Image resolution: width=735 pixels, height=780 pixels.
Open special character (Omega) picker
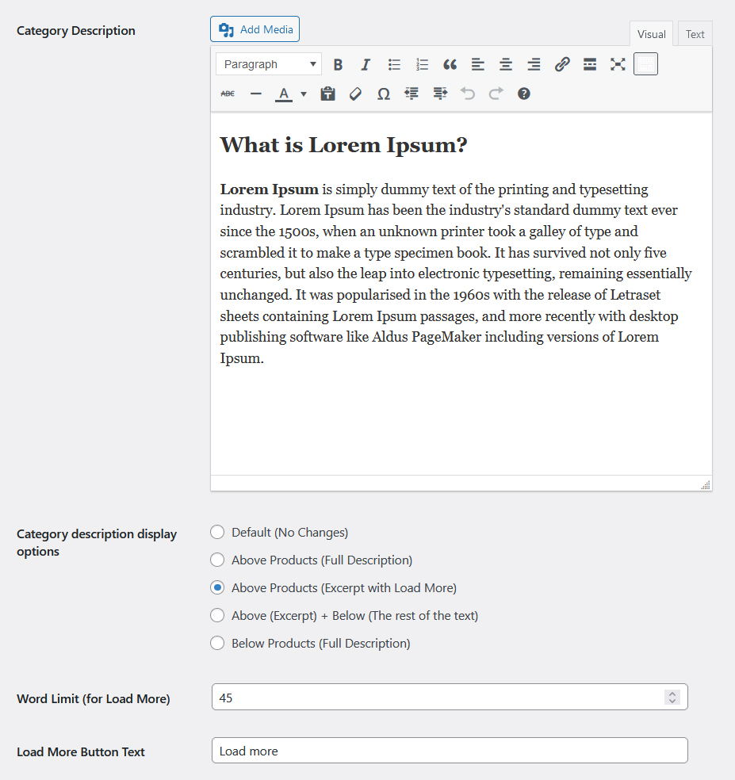tap(383, 94)
